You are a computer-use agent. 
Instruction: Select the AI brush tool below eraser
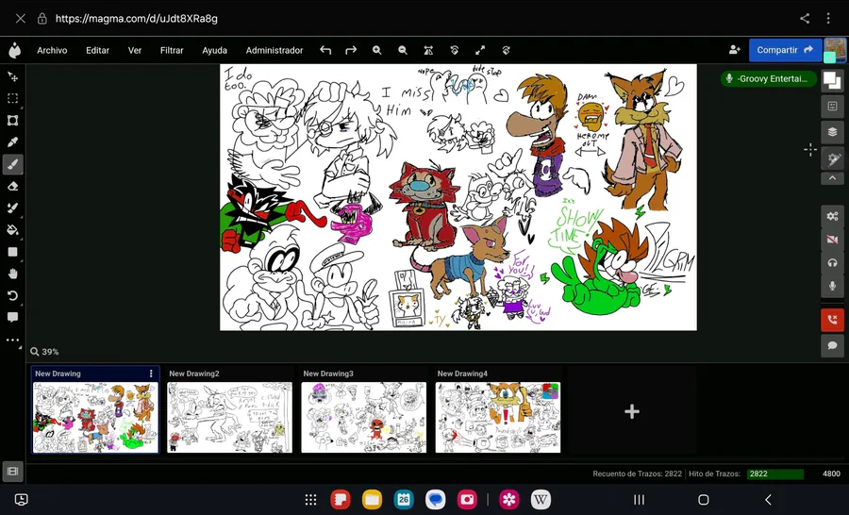(13, 208)
